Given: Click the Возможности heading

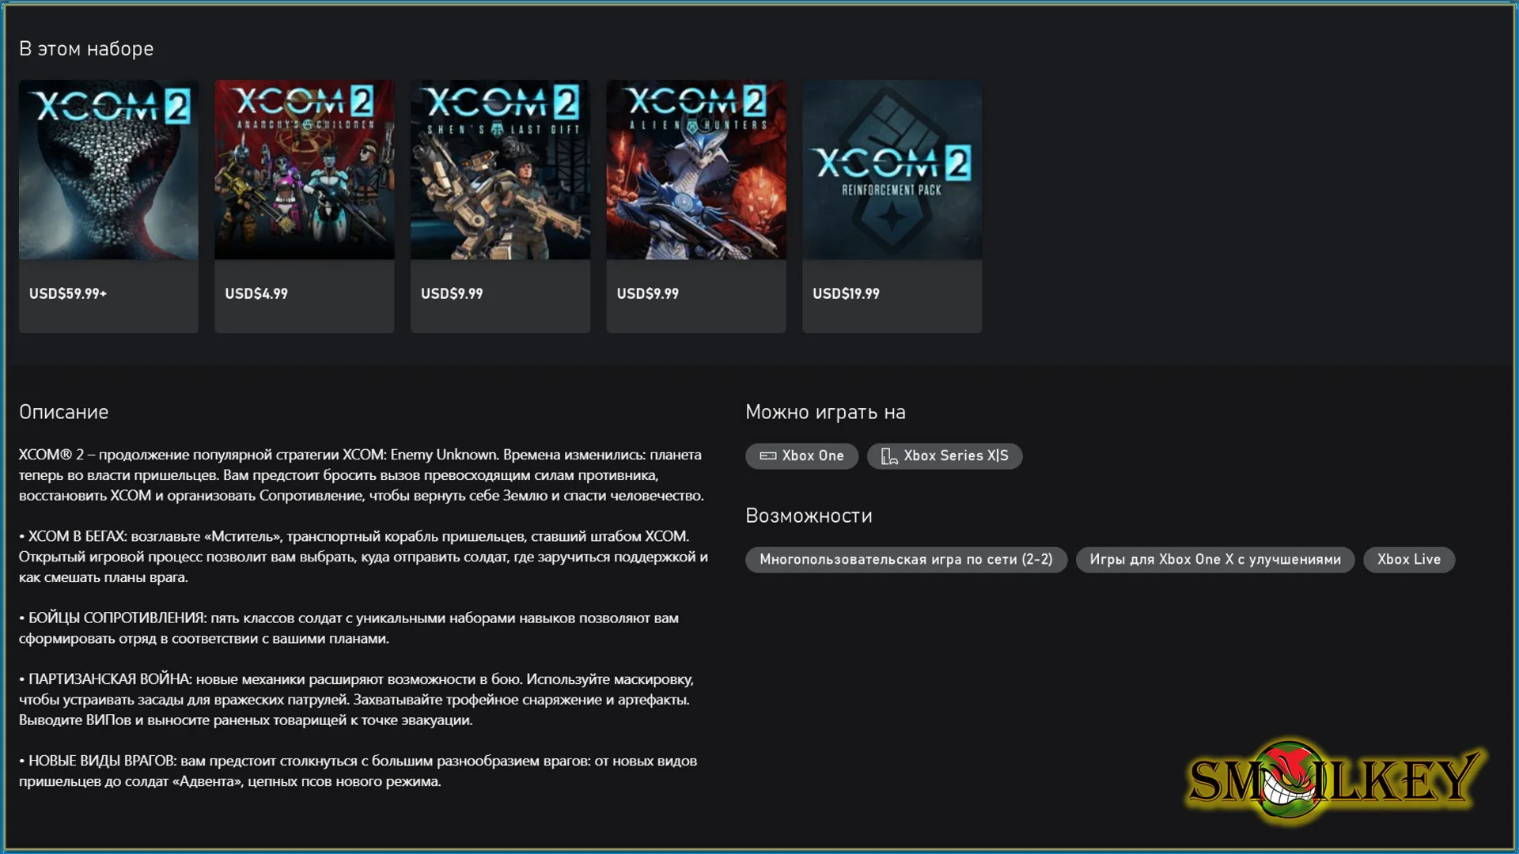Looking at the screenshot, I should [809, 516].
